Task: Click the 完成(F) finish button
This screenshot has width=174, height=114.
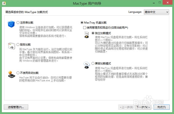Action: click(162, 107)
